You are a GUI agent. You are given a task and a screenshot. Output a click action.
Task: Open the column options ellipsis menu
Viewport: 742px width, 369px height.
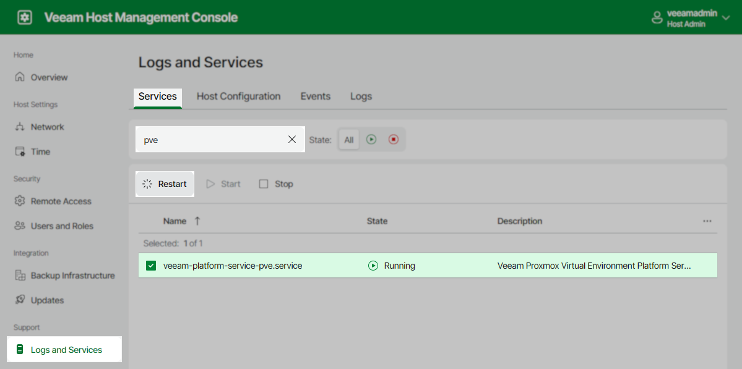(707, 220)
